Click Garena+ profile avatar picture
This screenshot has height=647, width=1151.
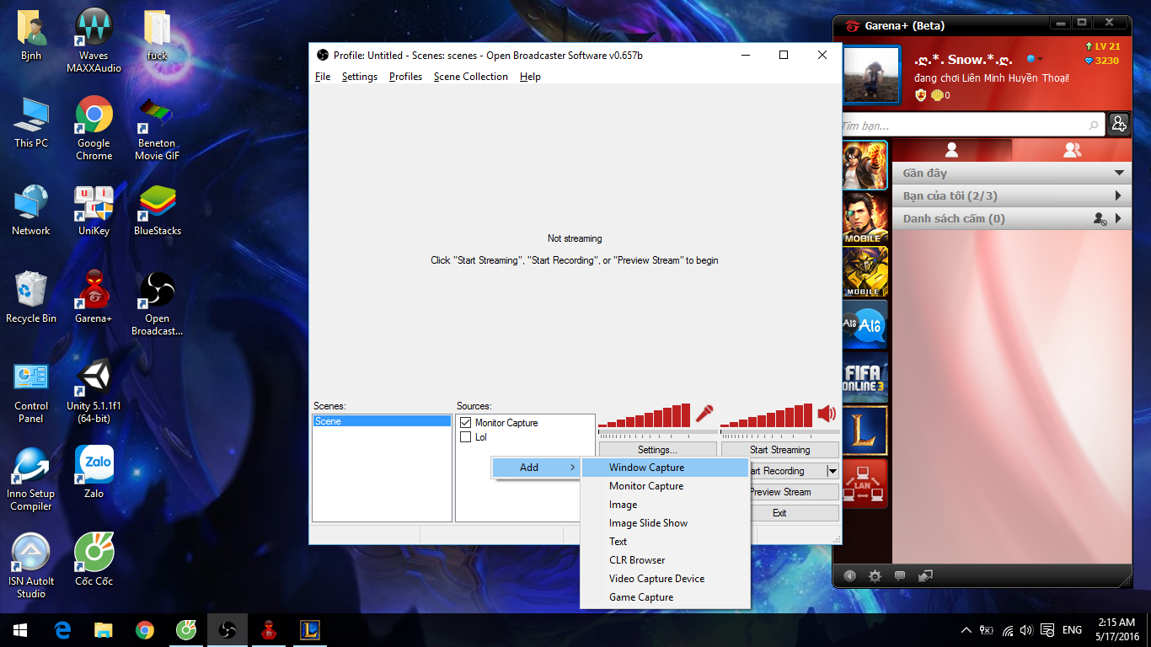(873, 74)
